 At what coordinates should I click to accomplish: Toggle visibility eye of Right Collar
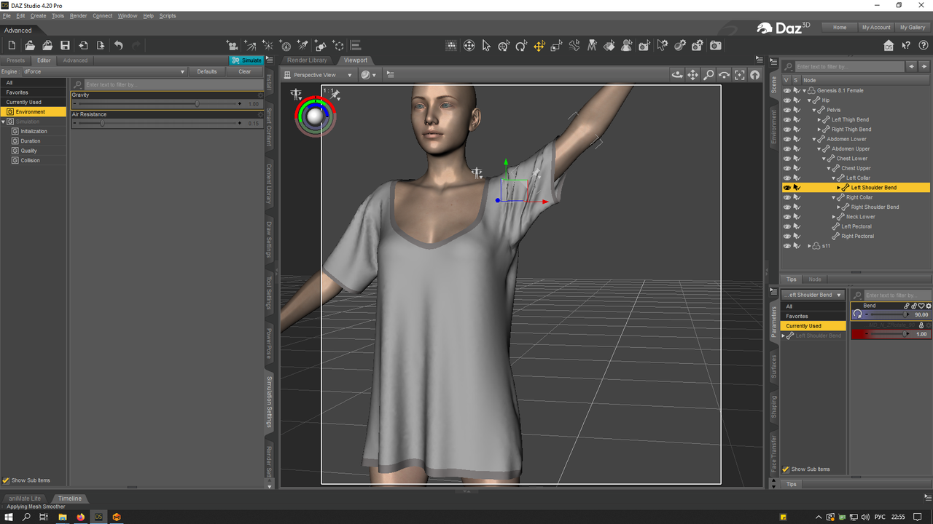pyautogui.click(x=787, y=197)
